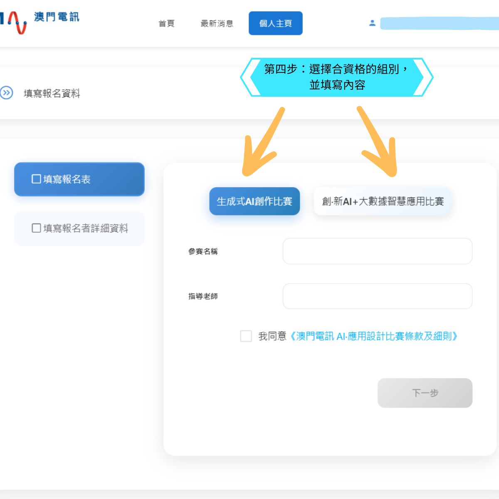The image size is (499, 499).
Task: Focus the 參賽名稱 input field
Action: pos(378,251)
